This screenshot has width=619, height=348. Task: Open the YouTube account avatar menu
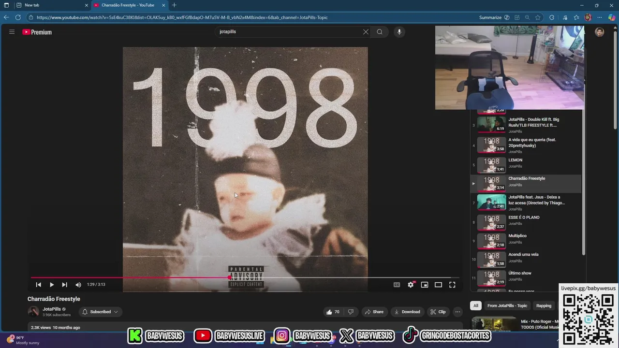600,32
